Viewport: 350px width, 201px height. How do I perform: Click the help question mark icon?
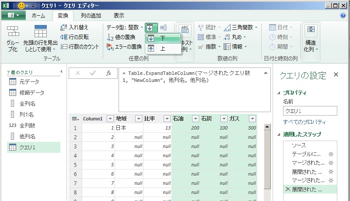pyautogui.click(x=343, y=15)
